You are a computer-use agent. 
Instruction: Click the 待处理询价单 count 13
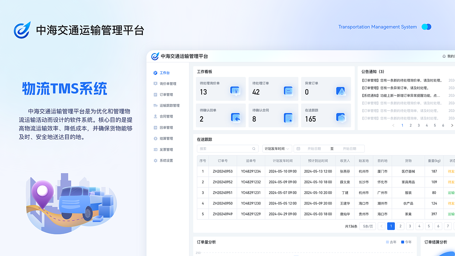pos(203,92)
